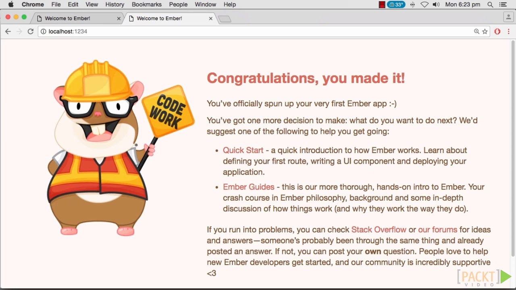This screenshot has width=516, height=290.
Task: Click the browser forward arrow
Action: point(19,31)
